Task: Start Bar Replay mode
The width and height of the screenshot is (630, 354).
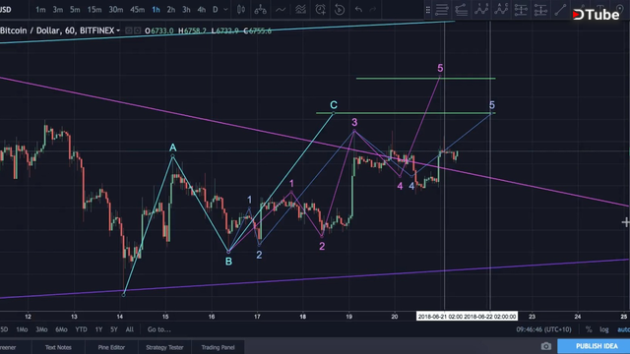Action: [x=340, y=9]
